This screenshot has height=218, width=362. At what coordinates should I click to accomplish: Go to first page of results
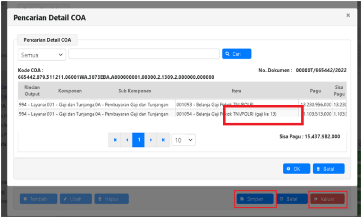(115, 140)
